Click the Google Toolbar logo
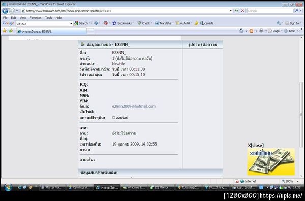This screenshot has height=201, width=305. pyautogui.click(x=8, y=23)
